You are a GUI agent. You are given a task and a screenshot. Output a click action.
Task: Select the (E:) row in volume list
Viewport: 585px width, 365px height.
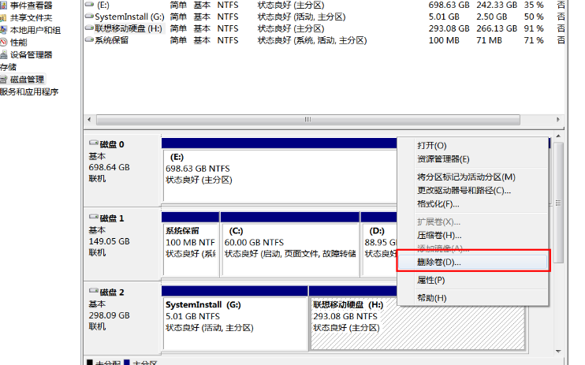click(324, 6)
